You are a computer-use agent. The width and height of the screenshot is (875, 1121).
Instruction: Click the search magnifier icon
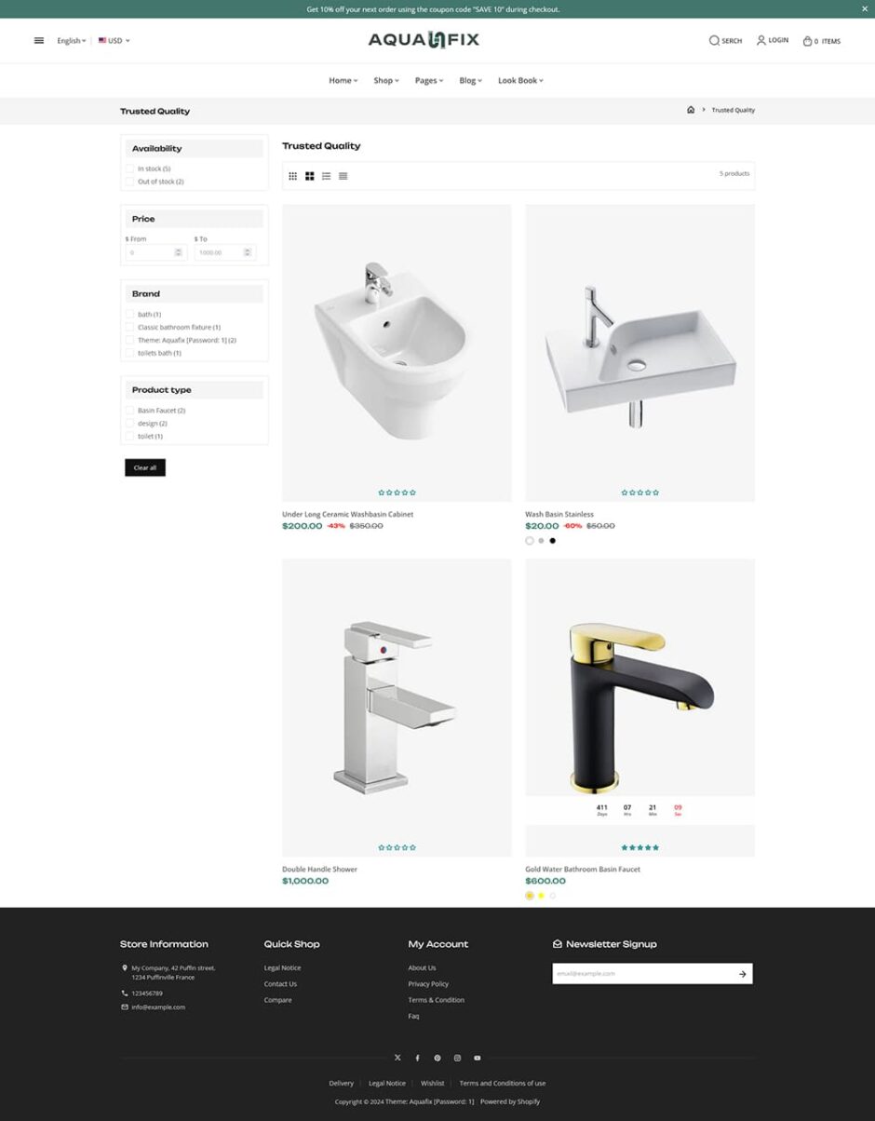[x=714, y=40]
